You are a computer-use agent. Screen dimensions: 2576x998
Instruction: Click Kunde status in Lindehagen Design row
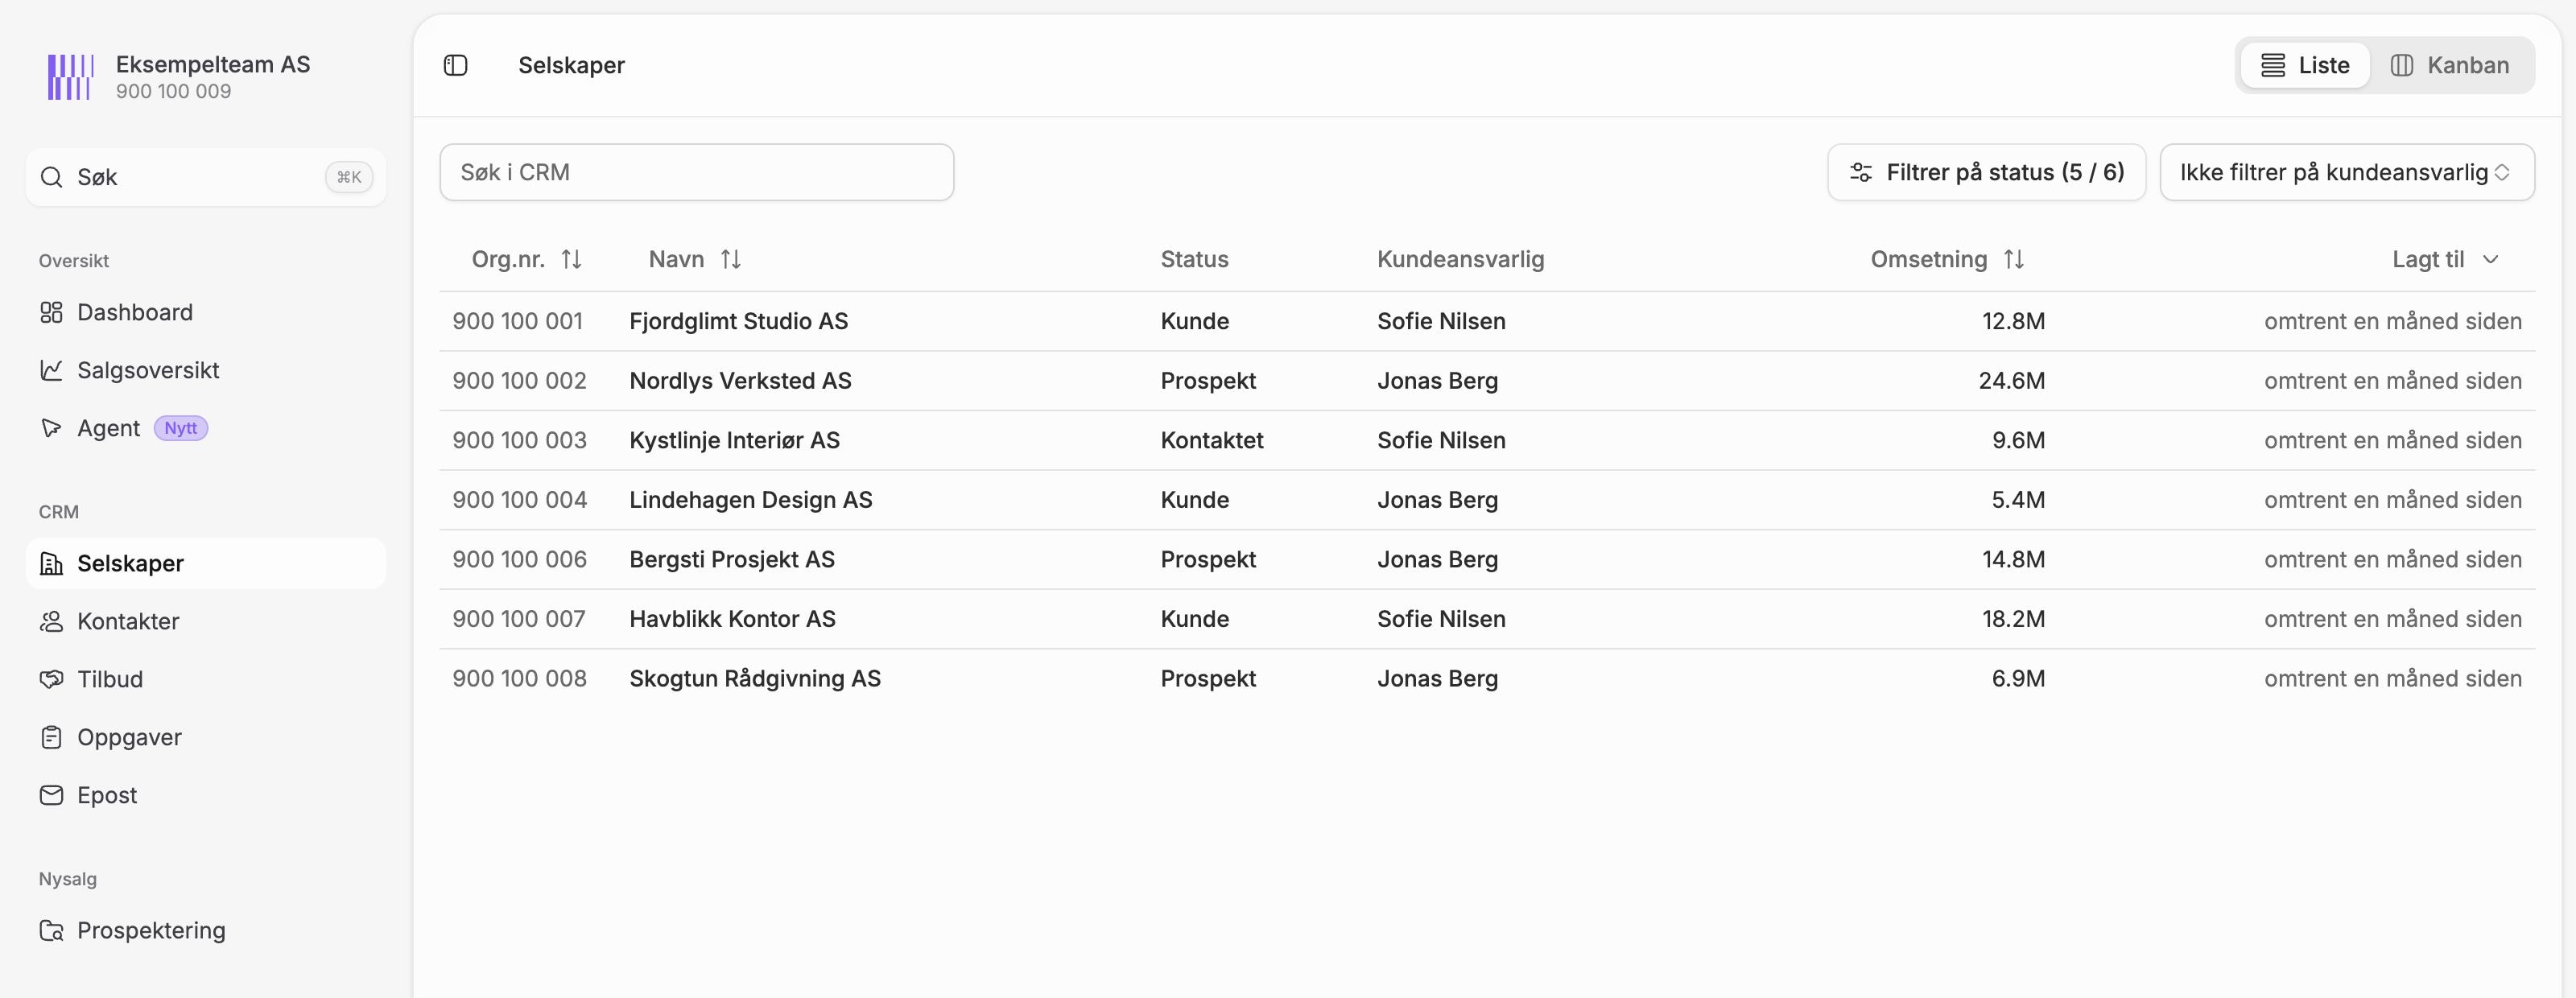[1195, 500]
